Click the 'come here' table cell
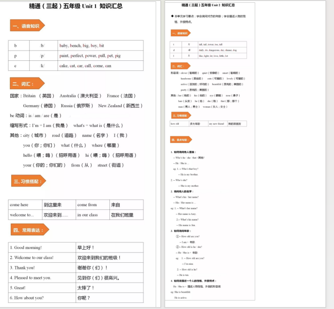This screenshot has height=309, width=334. click(x=25, y=205)
